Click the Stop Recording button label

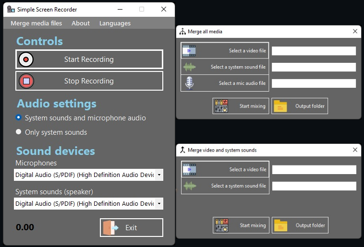pos(89,81)
